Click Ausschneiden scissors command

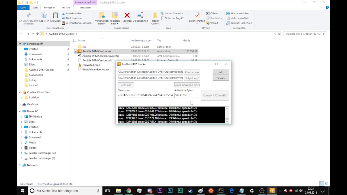pos(72,13)
